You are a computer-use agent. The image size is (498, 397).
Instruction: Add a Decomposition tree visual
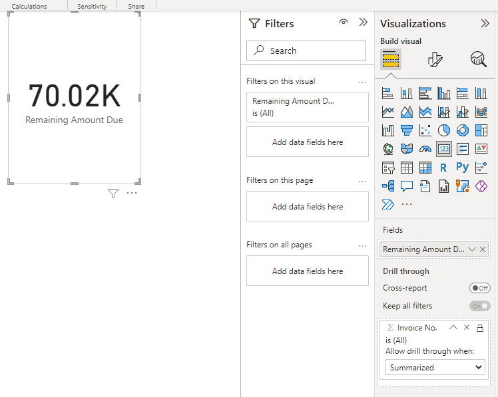click(x=387, y=186)
